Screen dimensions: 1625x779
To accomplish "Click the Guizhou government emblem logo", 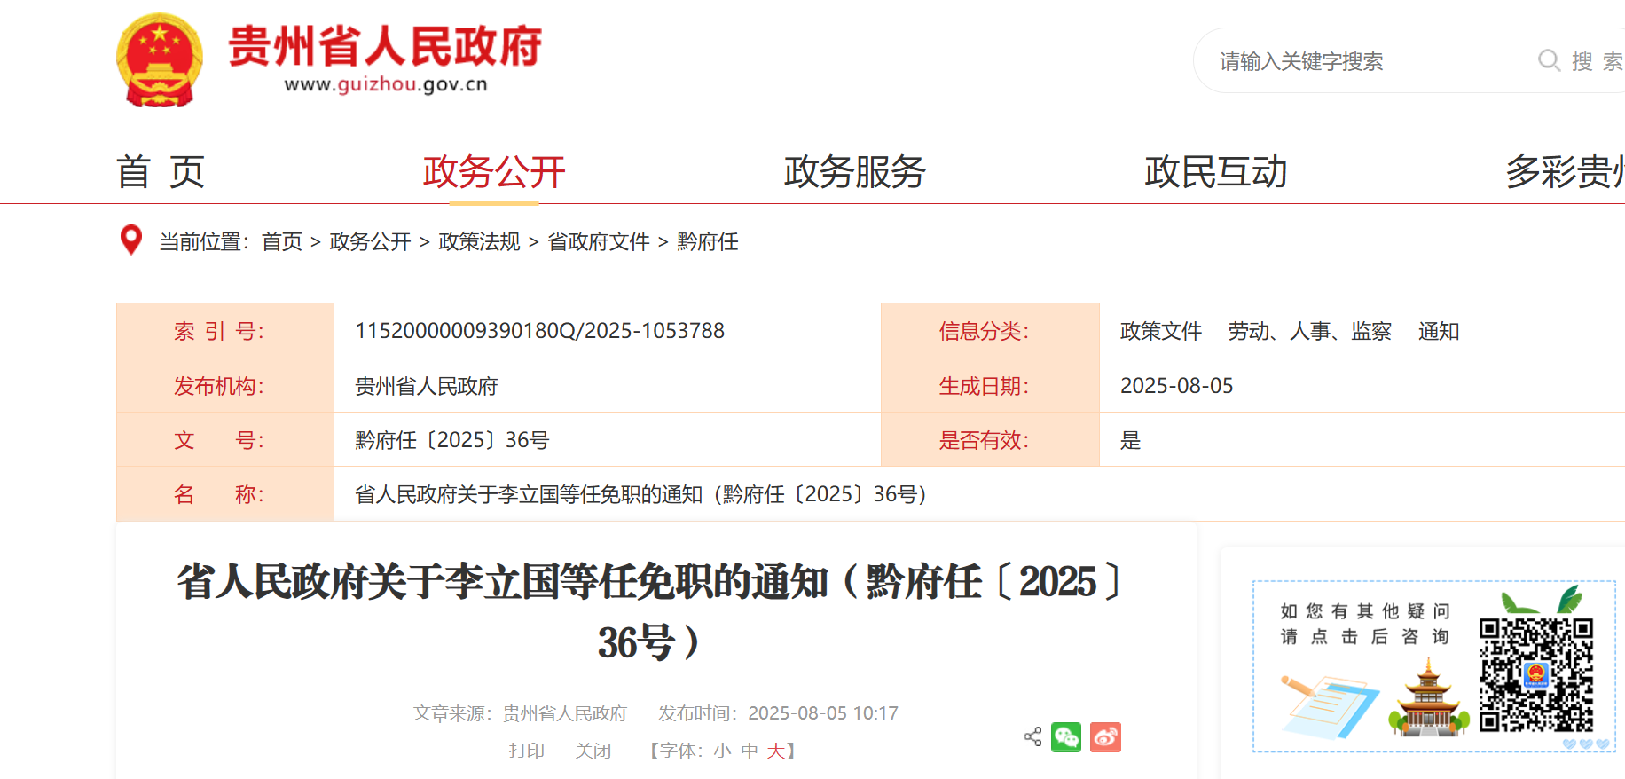I will (160, 60).
